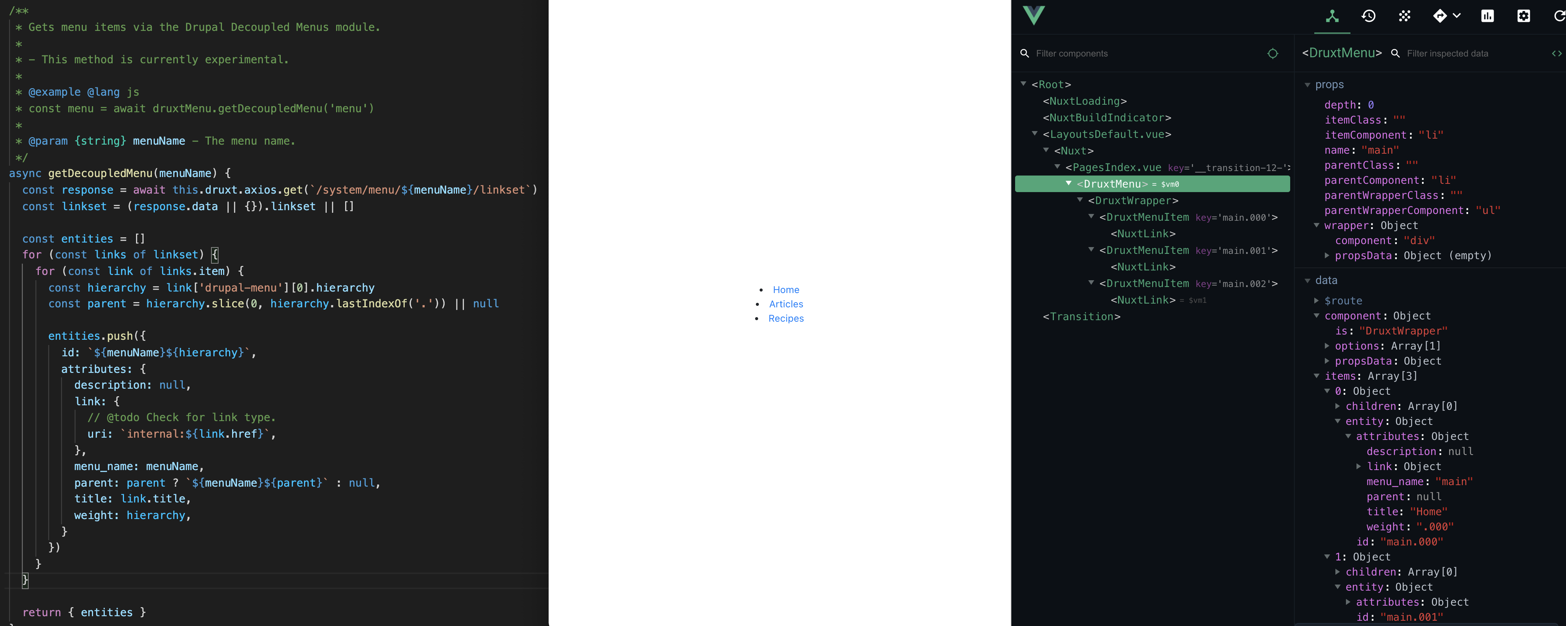
Task: Open the Performance bar chart icon
Action: click(1487, 17)
